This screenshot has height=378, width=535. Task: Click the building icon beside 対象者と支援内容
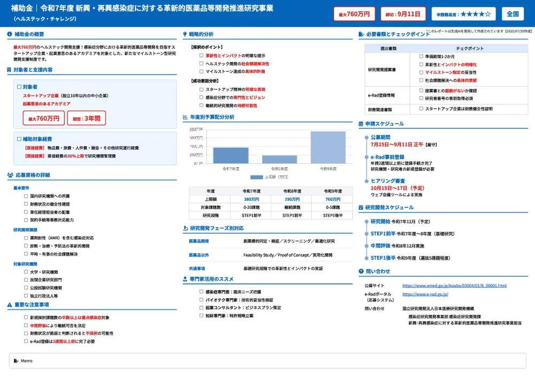[x=9, y=70]
